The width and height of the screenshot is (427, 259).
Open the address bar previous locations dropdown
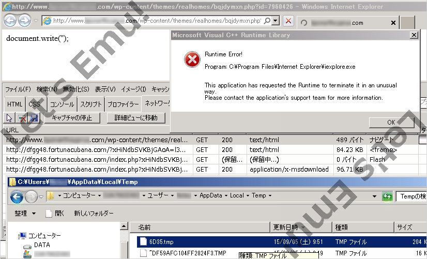click(x=374, y=196)
